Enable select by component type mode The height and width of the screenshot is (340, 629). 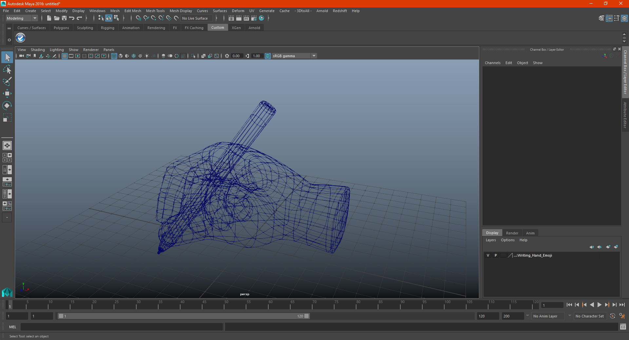(116, 18)
